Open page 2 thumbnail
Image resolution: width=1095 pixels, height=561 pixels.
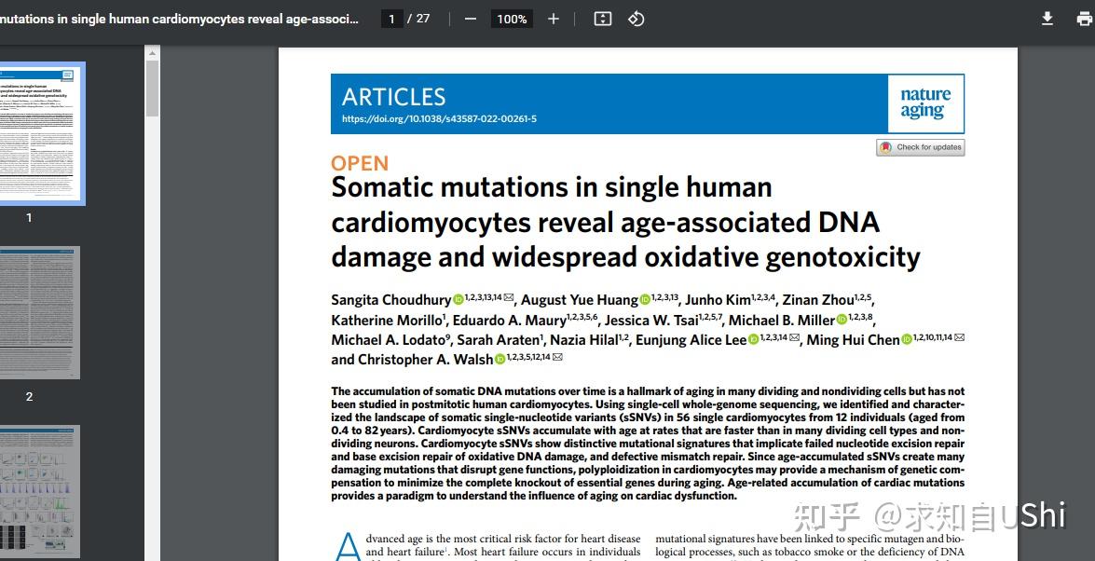tap(39, 312)
